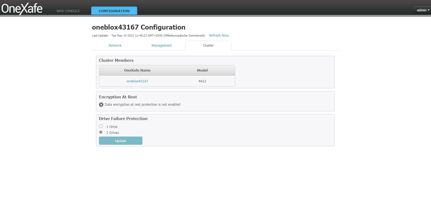Click the 1 Drive option label
431x213 pixels.
pos(112,127)
